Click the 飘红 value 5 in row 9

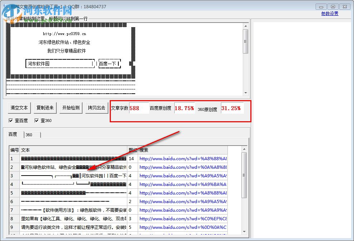click(130, 227)
